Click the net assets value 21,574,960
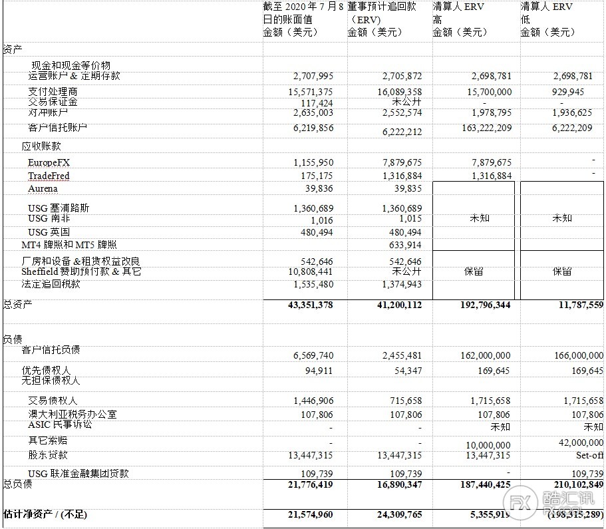 (311, 514)
